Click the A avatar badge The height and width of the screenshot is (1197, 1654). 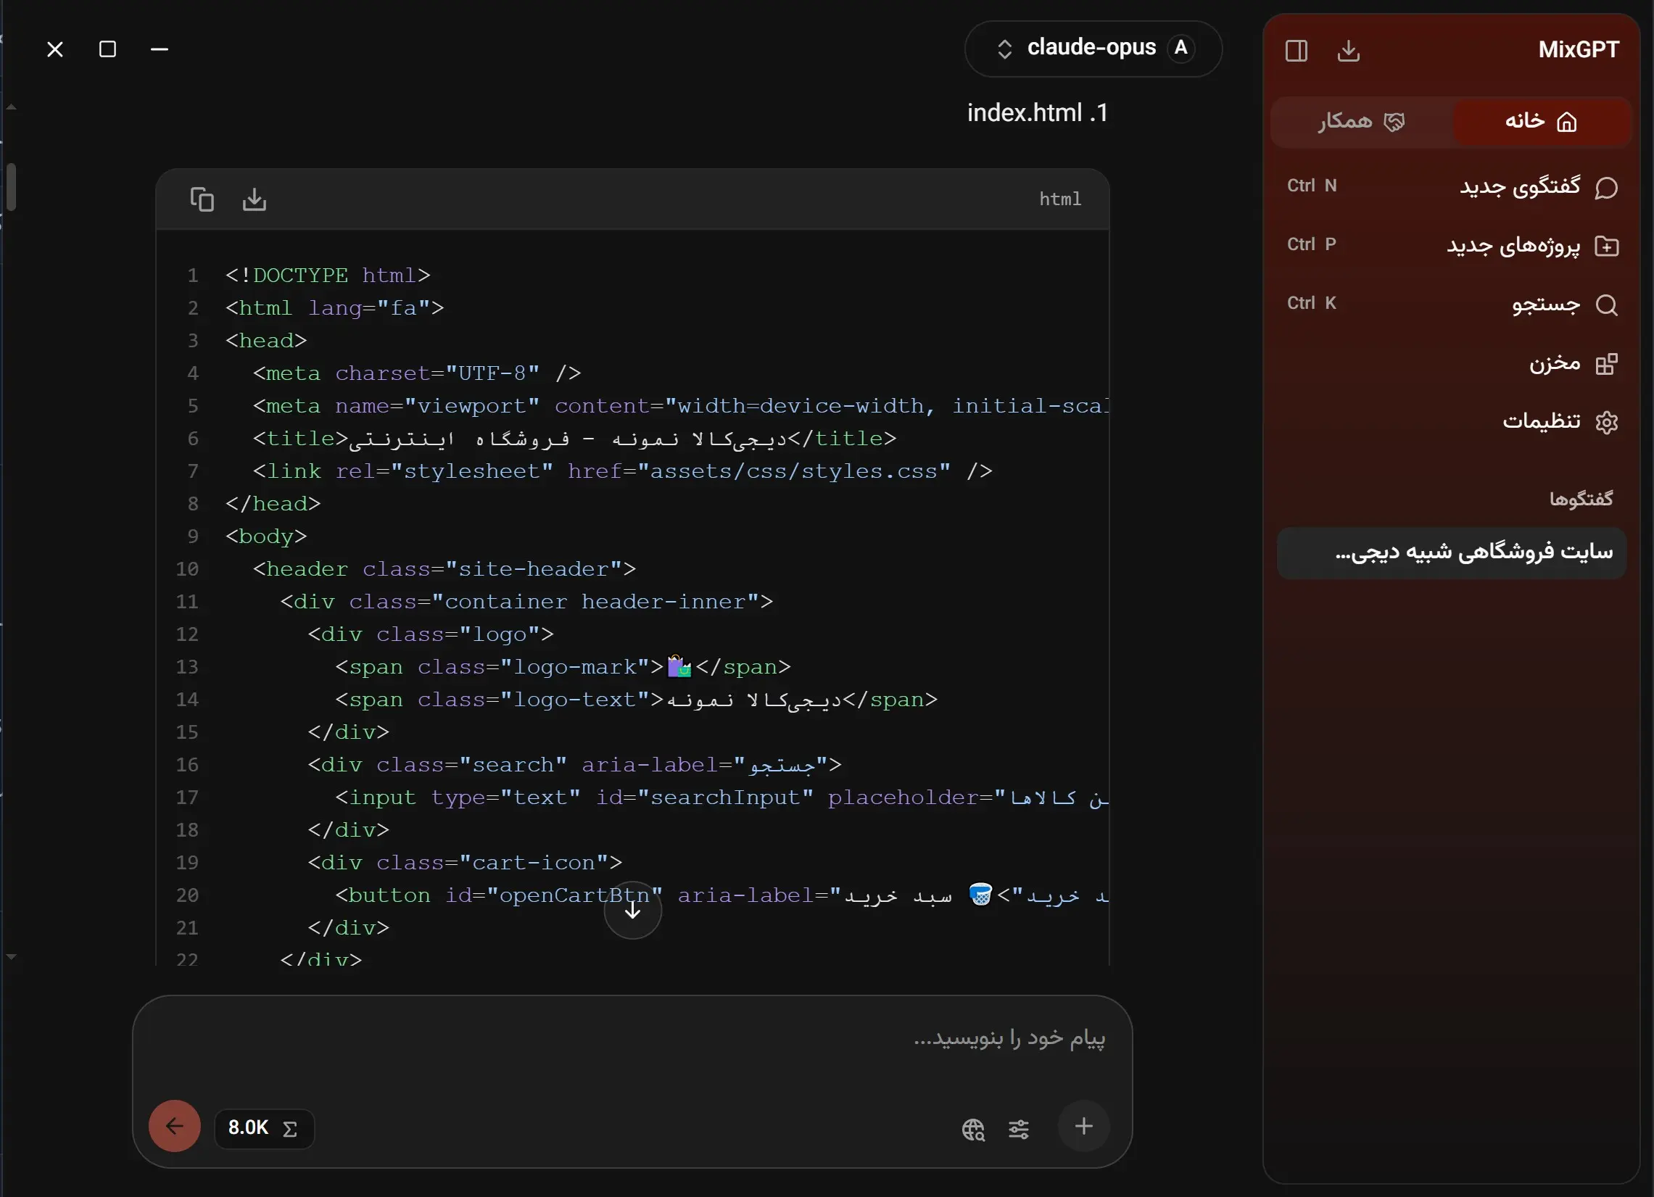1180,48
